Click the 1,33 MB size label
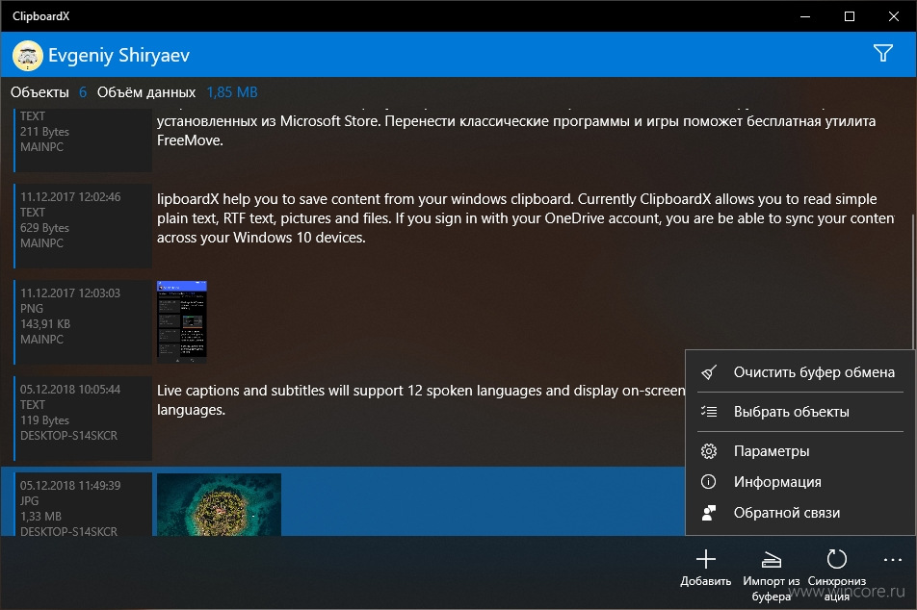Screen dimensions: 917x610 [x=40, y=517]
